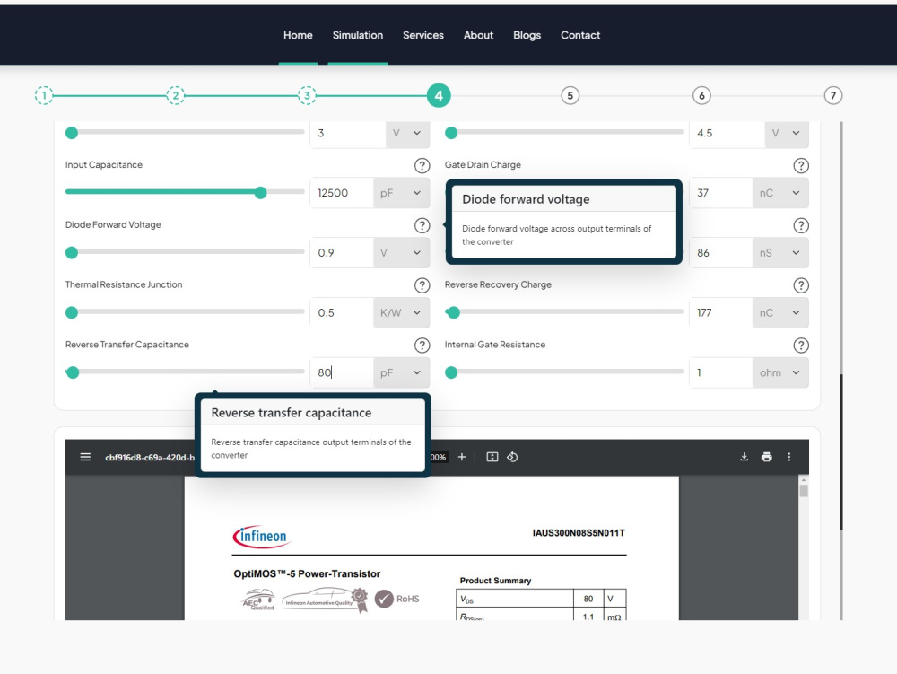Go to step 1 of the wizard
The height and width of the screenshot is (674, 897).
click(44, 95)
